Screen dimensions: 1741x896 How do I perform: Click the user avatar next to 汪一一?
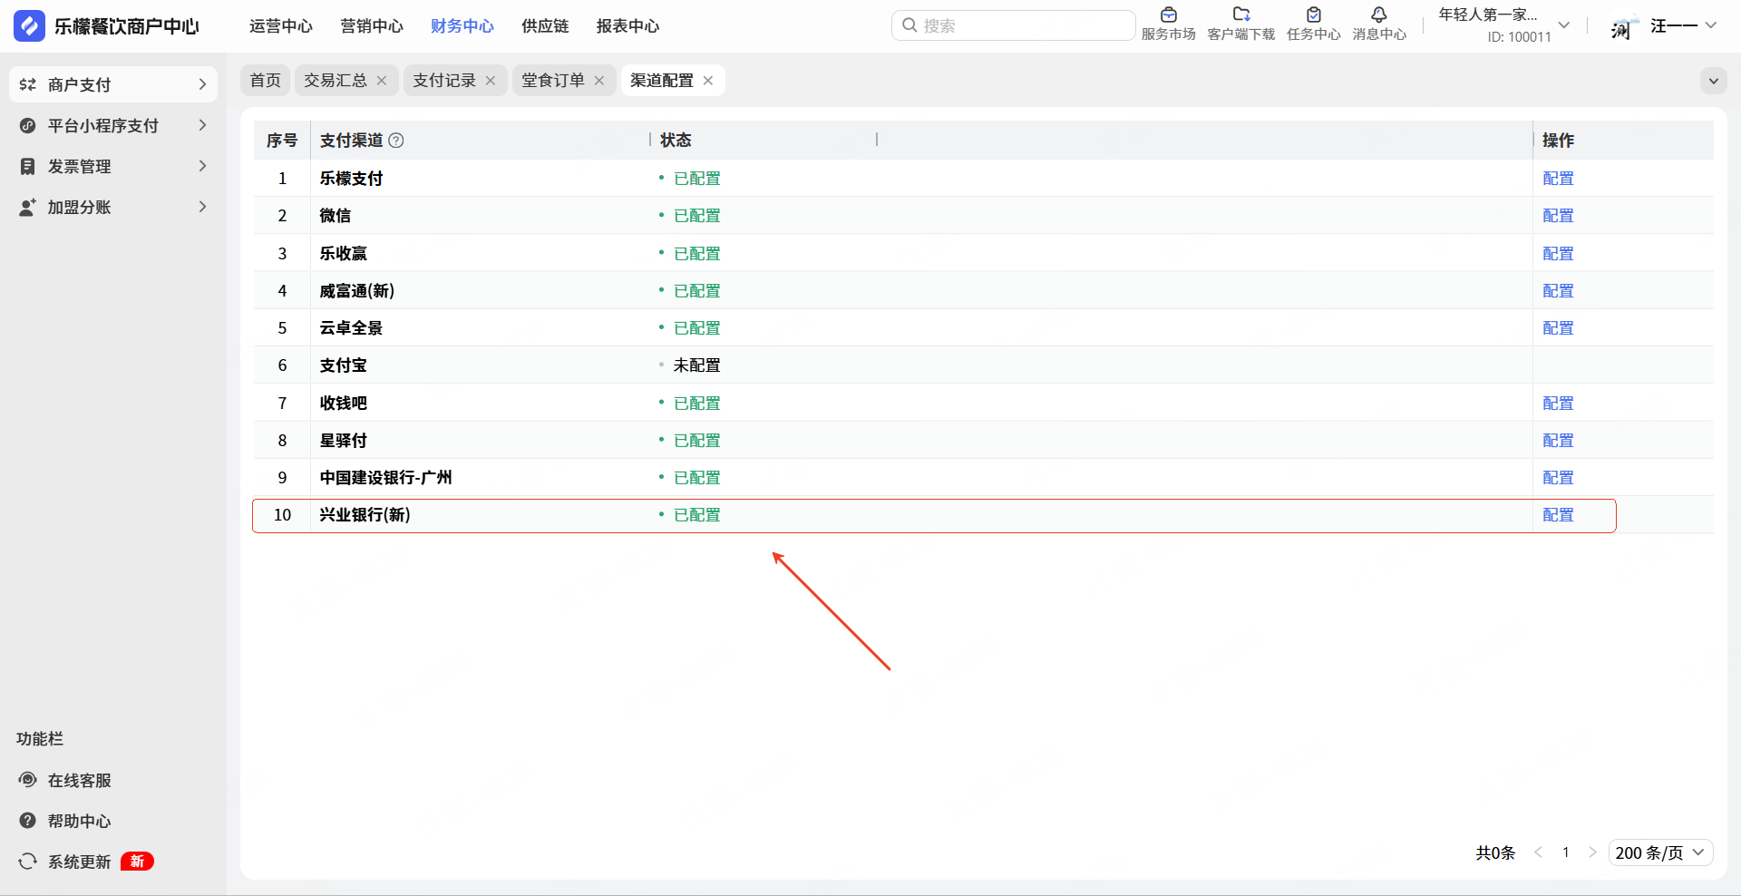pyautogui.click(x=1624, y=26)
